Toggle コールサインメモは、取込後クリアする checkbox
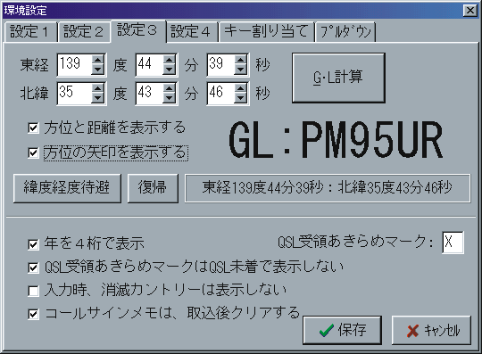Screen dimensions: 482x354 pos(33,314)
